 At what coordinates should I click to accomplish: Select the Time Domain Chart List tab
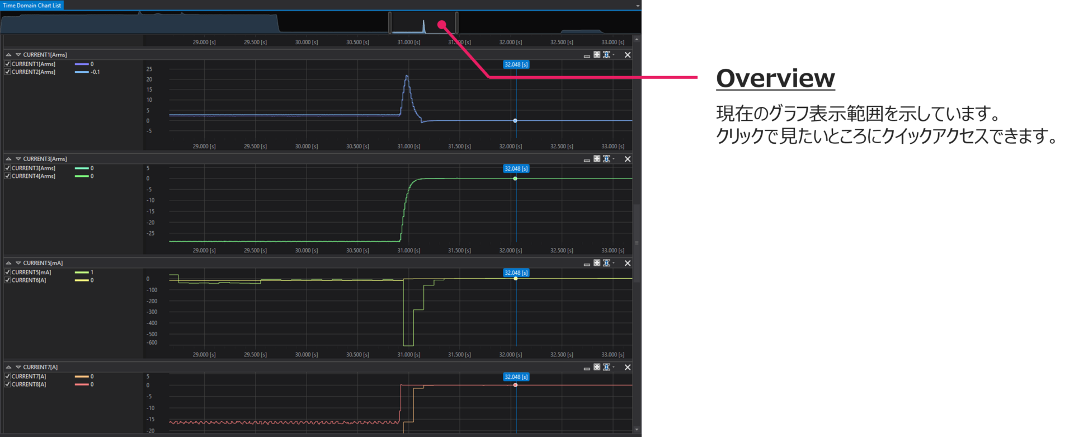point(32,6)
